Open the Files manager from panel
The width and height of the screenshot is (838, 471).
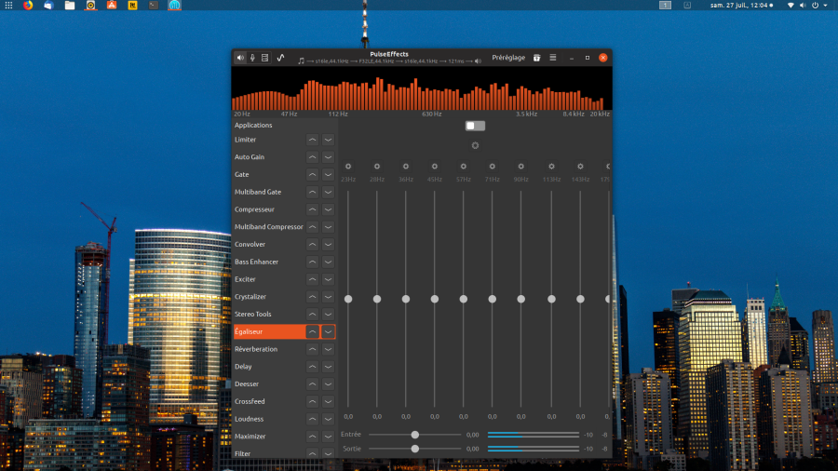[70, 6]
